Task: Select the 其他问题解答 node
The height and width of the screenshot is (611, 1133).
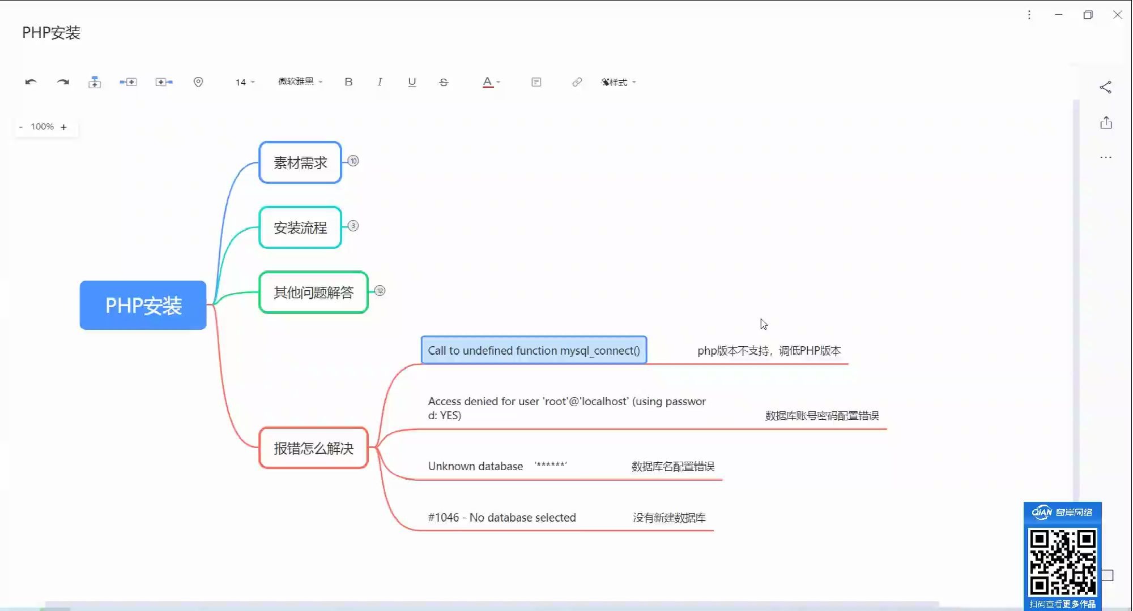Action: click(313, 292)
